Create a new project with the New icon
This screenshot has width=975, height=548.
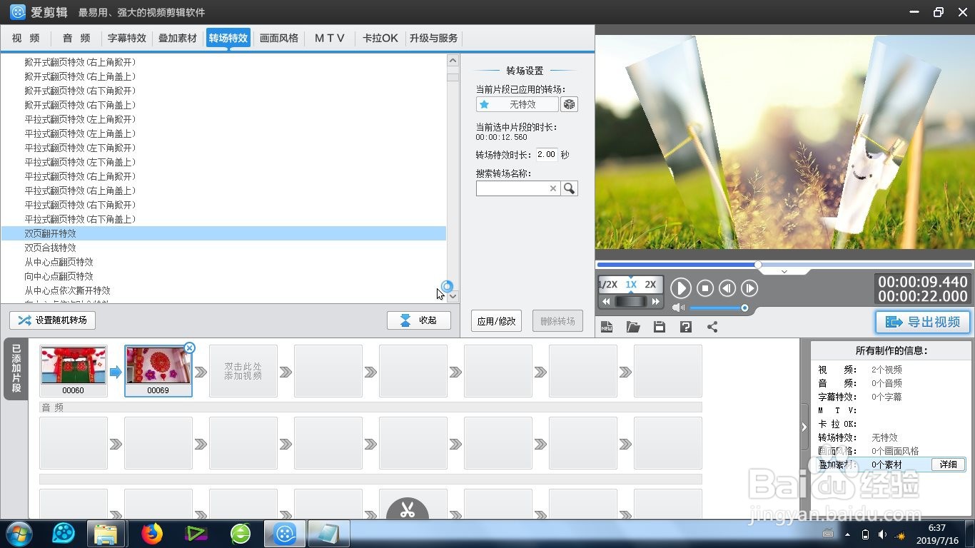[x=607, y=326]
